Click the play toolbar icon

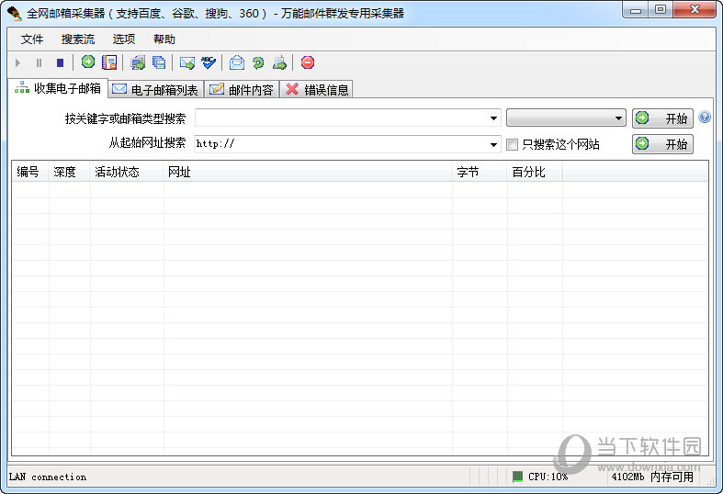(18, 62)
